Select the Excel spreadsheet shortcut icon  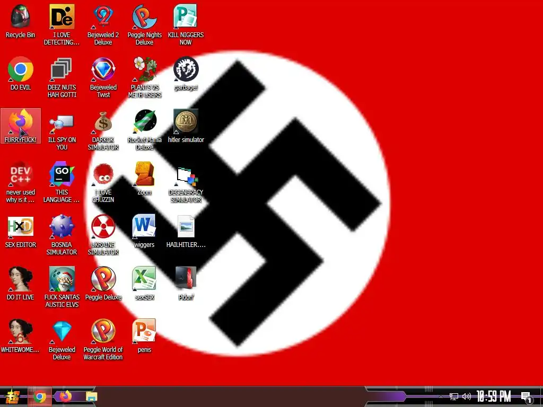[144, 279]
